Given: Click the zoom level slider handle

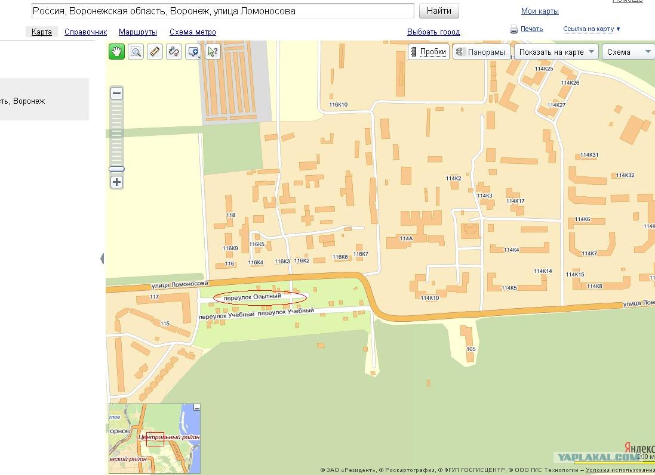Looking at the screenshot, I should coord(116,169).
